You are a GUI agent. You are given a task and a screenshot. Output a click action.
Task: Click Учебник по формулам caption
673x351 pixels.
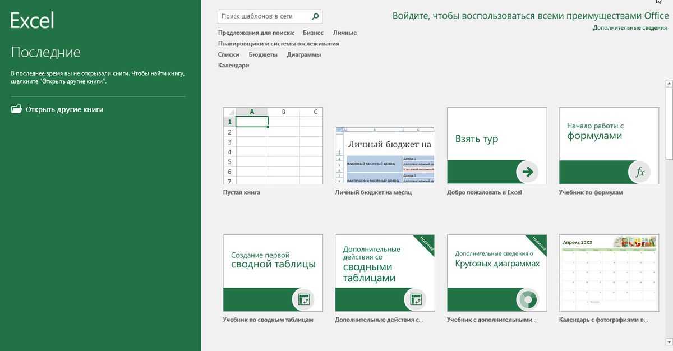coord(591,192)
